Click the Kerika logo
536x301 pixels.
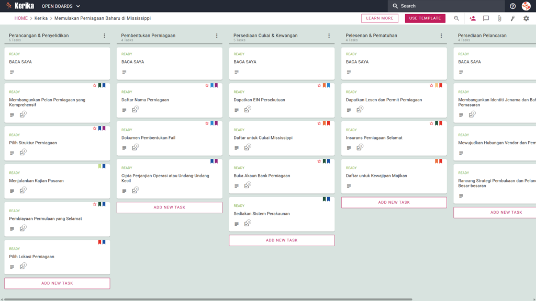[20, 6]
